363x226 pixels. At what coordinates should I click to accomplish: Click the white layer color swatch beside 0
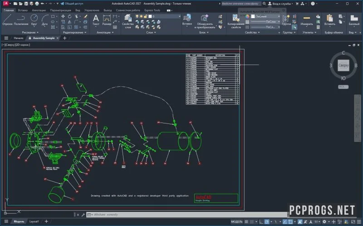(150, 16)
